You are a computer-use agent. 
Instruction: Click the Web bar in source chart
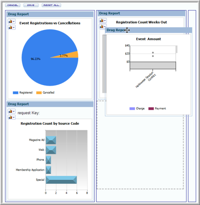pos(51,150)
